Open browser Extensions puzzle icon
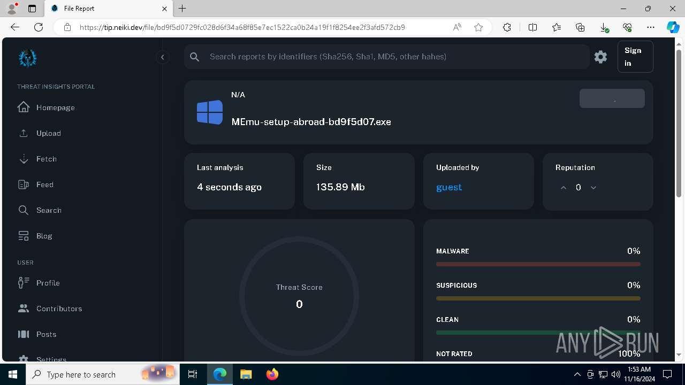 point(507,27)
